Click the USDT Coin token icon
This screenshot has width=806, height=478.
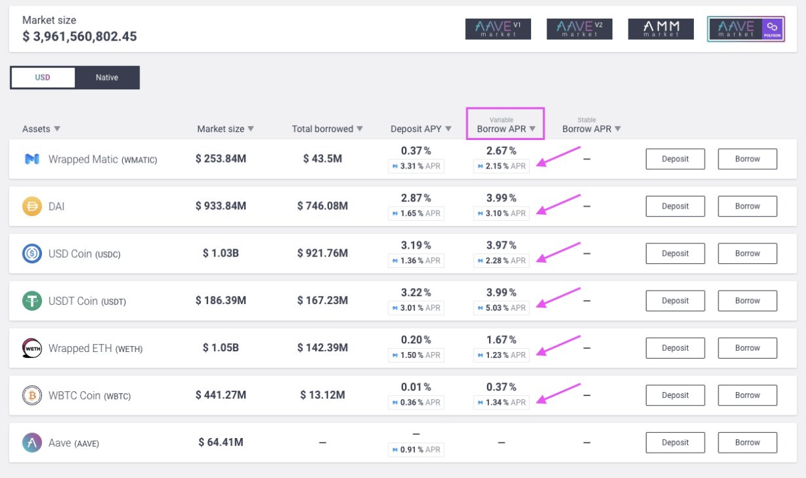pos(32,301)
